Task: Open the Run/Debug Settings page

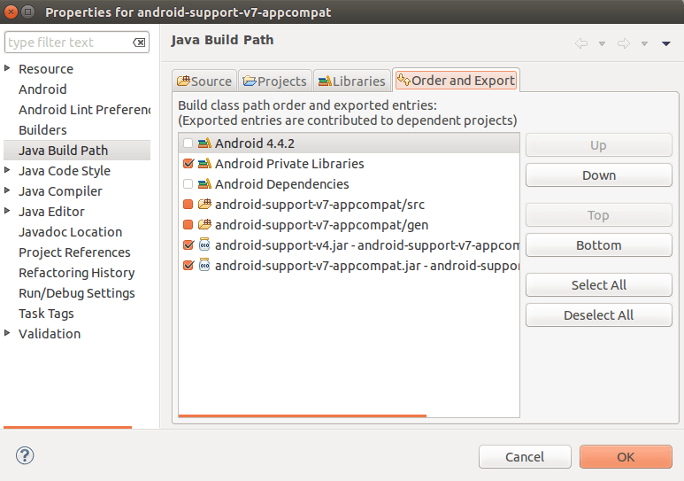Action: 77,293
